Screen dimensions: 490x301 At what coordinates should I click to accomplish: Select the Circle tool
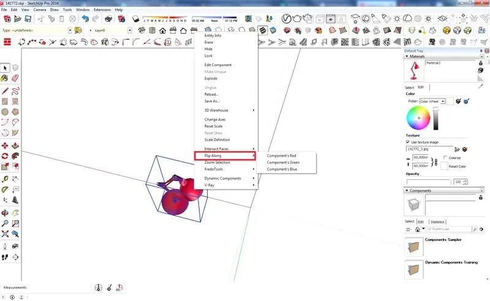point(5,111)
